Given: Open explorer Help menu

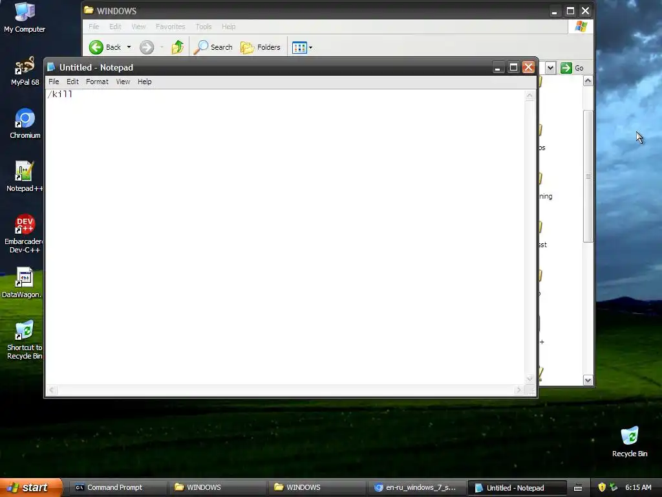Looking at the screenshot, I should (228, 26).
